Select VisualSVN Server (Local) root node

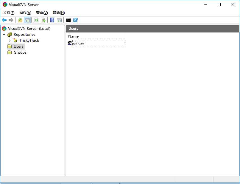point(29,29)
